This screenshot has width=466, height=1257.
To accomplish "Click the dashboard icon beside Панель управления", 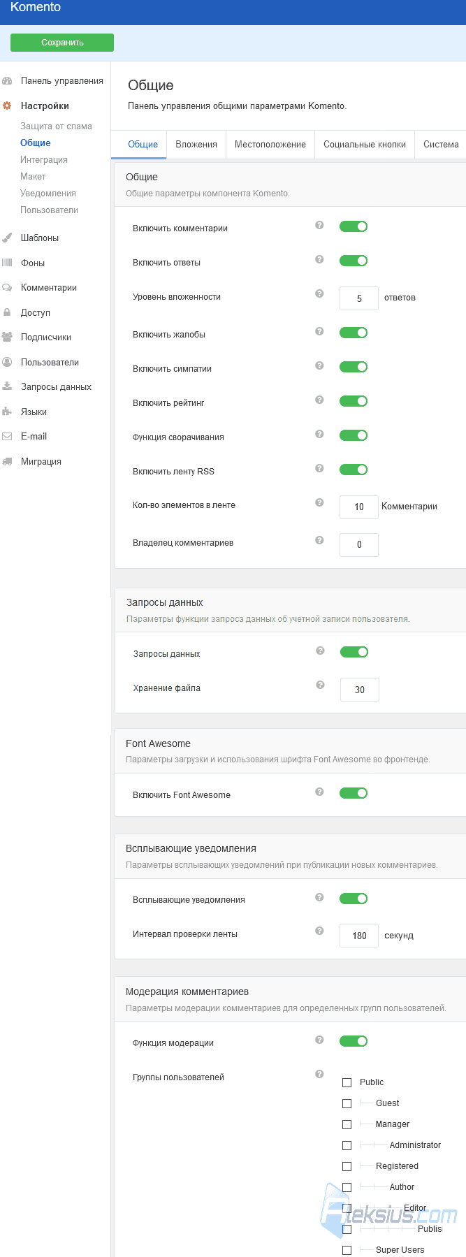I will (x=7, y=81).
